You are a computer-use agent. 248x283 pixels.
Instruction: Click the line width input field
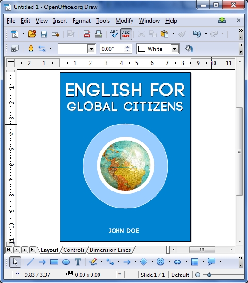pos(112,49)
